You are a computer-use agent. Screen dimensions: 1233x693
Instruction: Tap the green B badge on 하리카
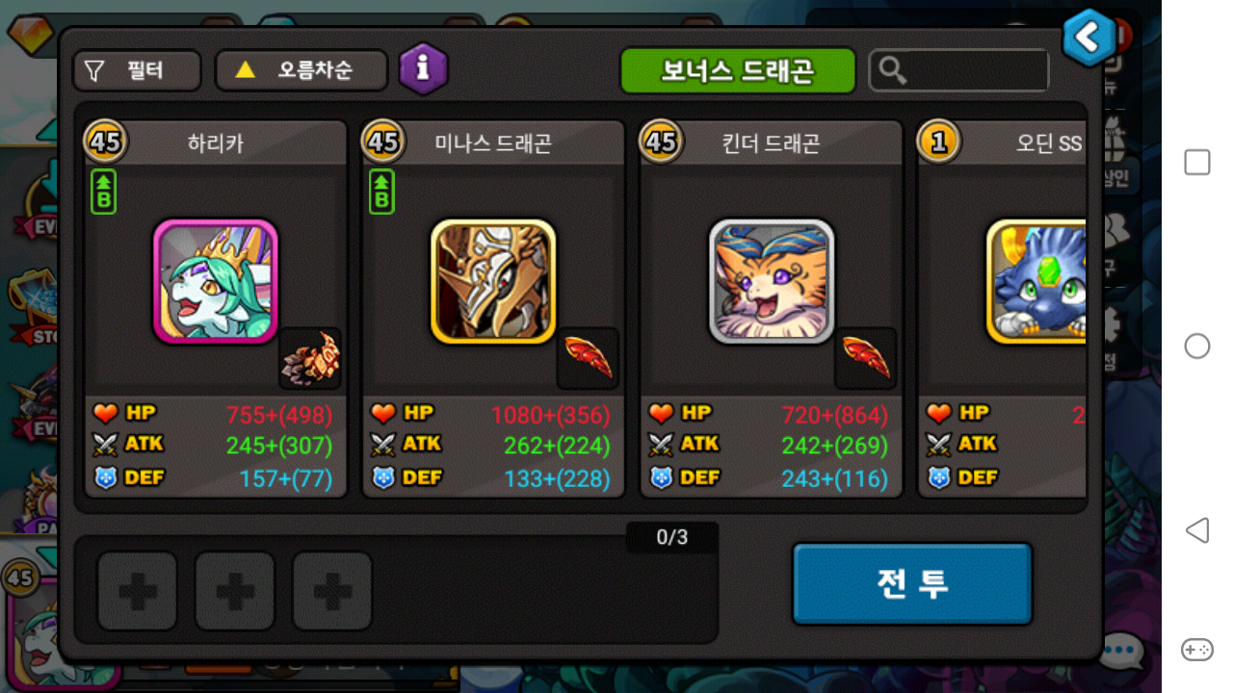(104, 192)
